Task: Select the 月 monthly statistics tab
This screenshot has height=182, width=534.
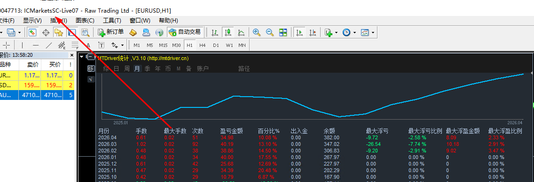Action: (x=137, y=68)
